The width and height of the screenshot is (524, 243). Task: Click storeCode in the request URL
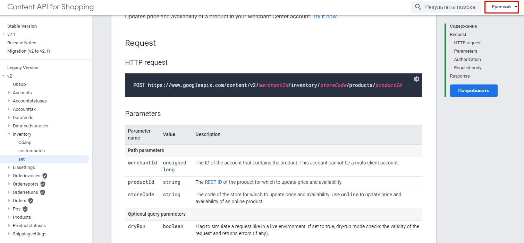tap(333, 85)
